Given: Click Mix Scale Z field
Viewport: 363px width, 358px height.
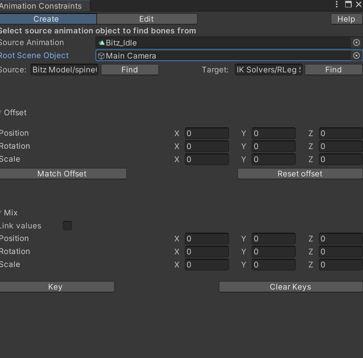Looking at the screenshot, I should pos(341,264).
